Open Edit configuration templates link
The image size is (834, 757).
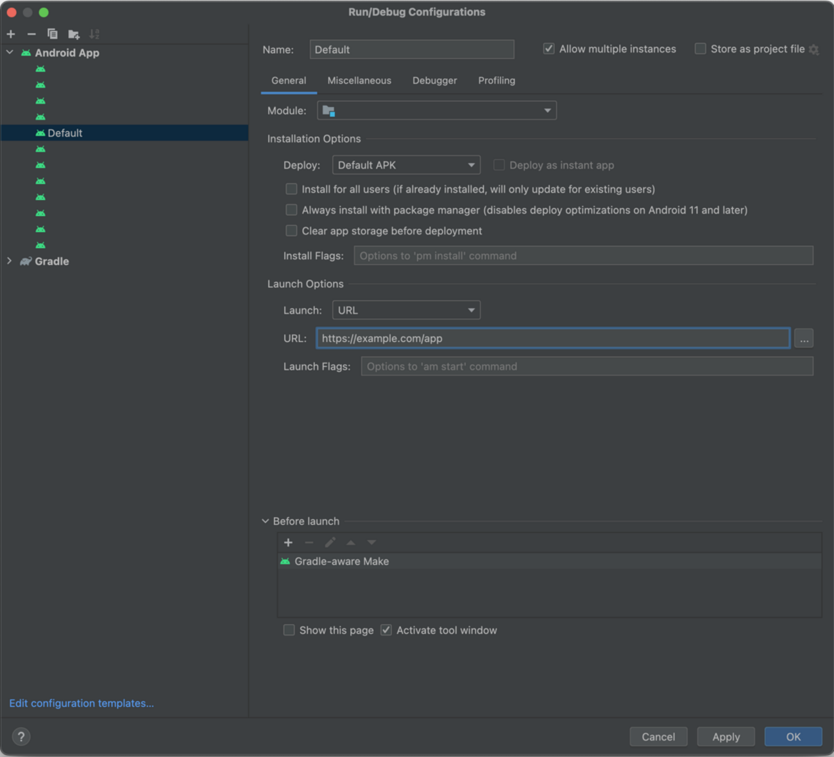point(81,703)
